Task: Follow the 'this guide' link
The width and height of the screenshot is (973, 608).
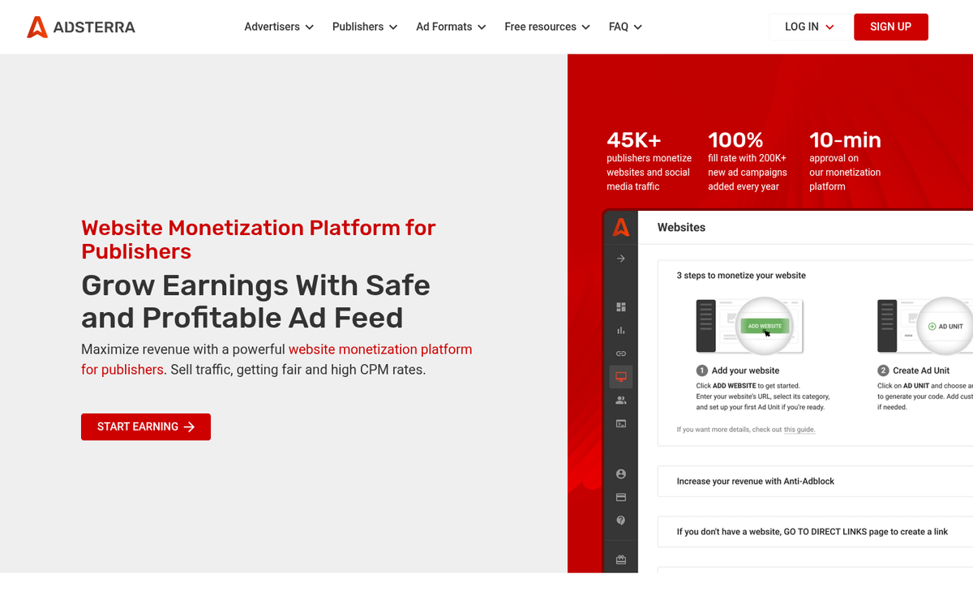Action: [799, 429]
